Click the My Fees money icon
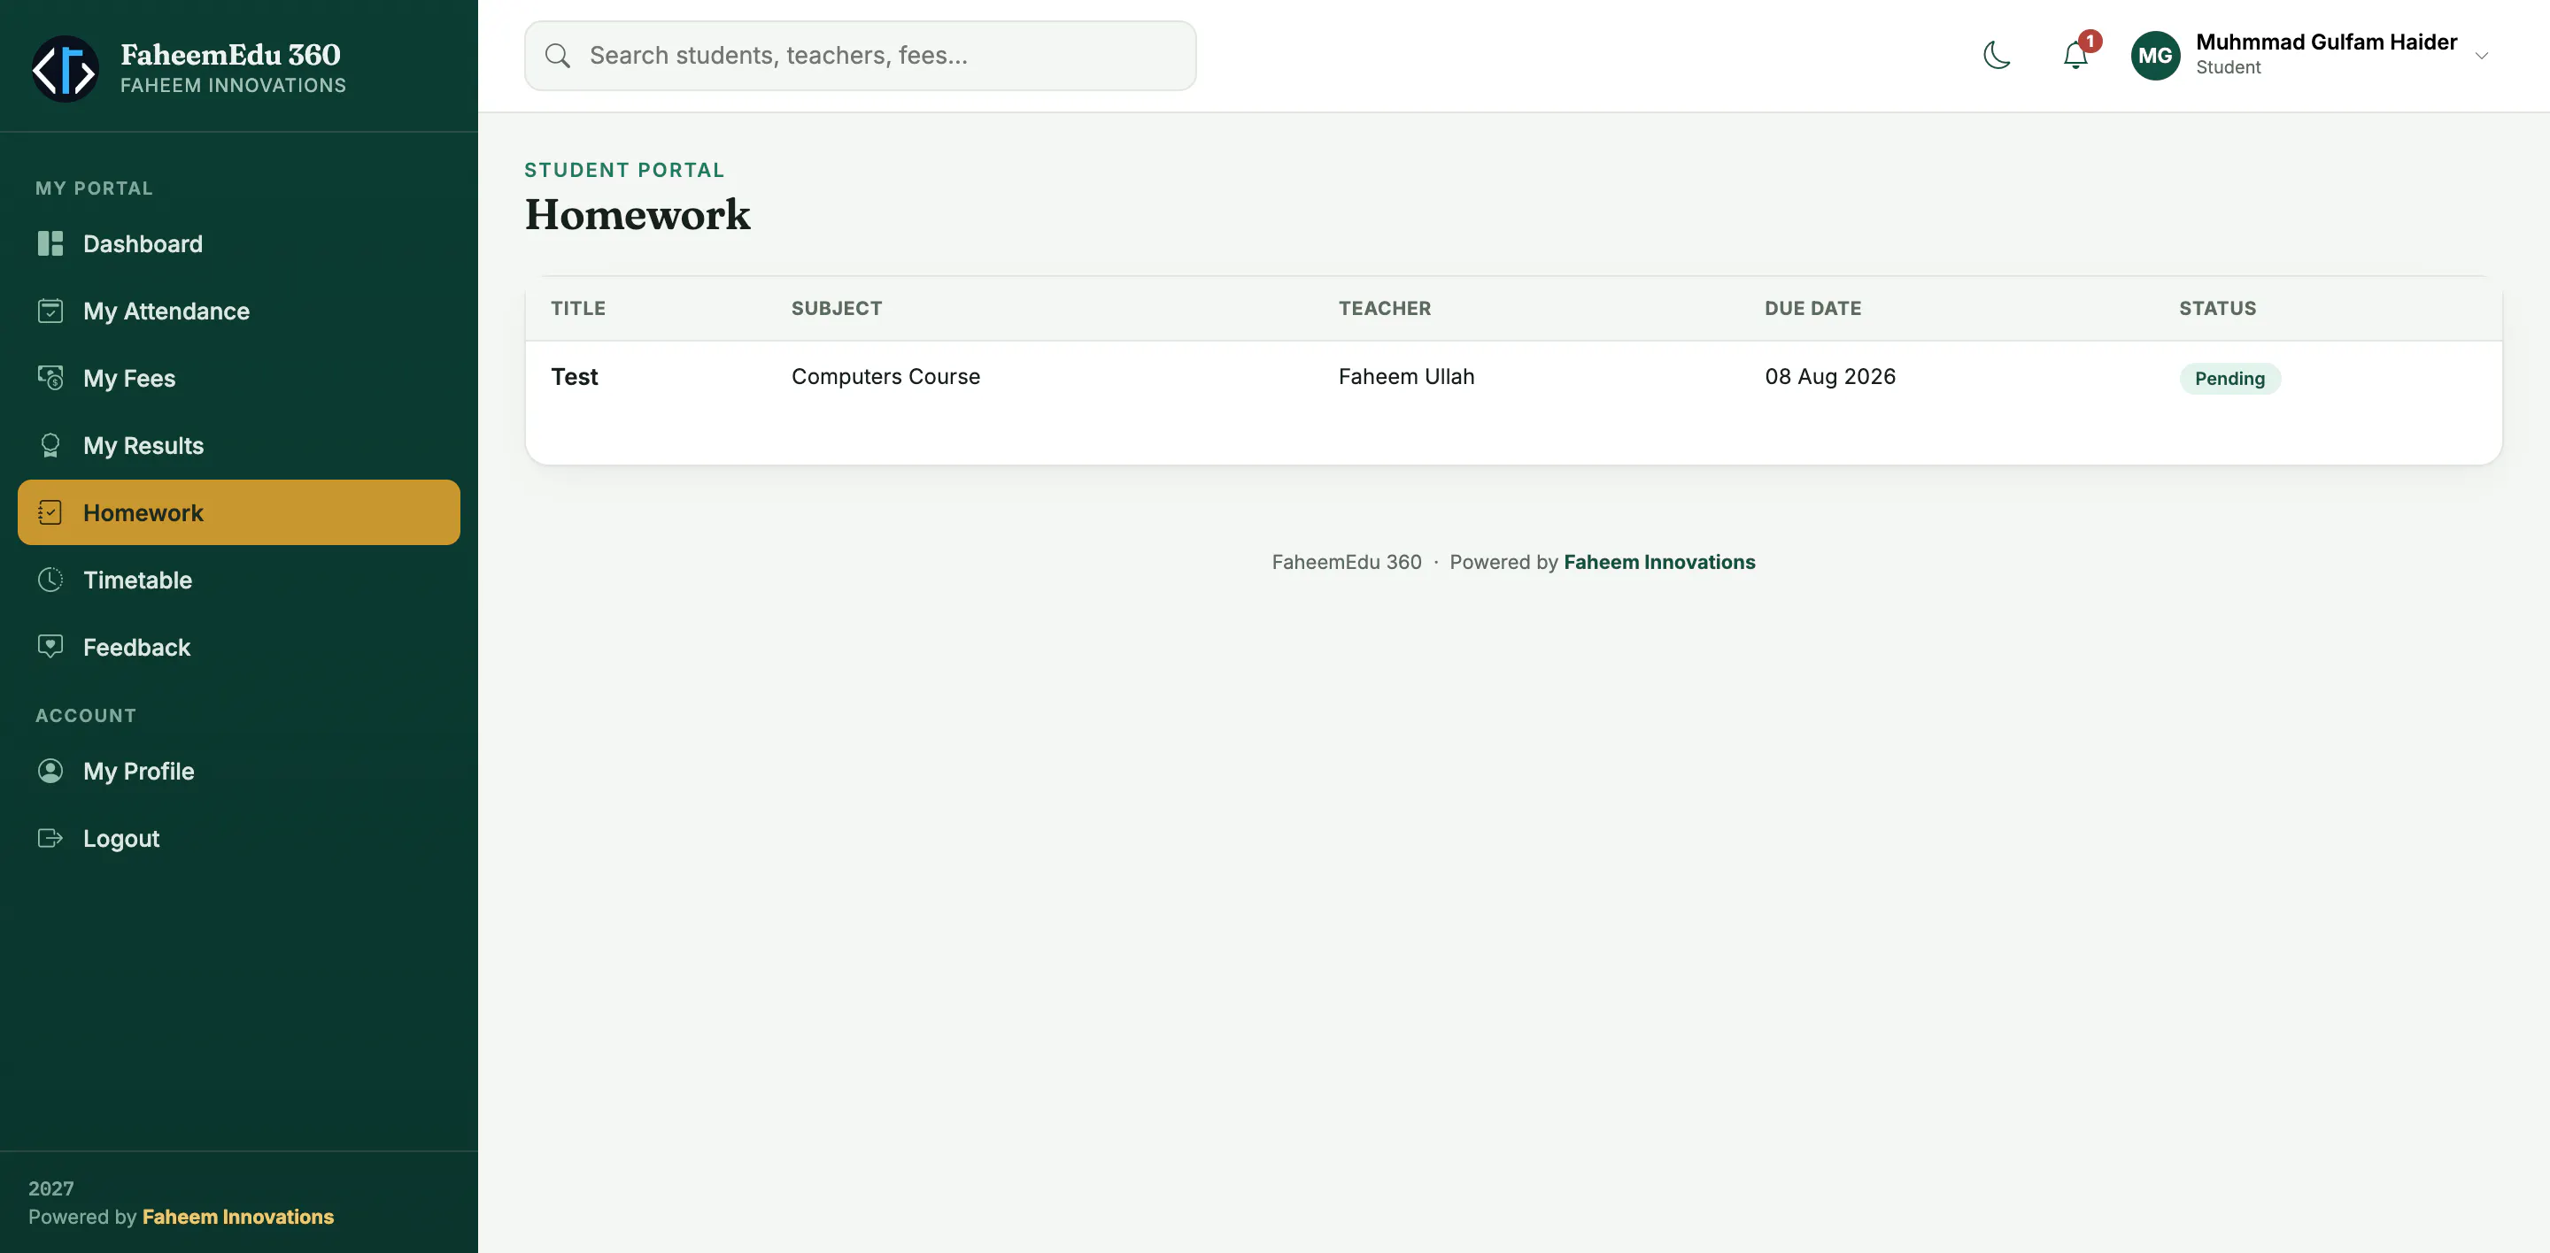 pos(50,378)
